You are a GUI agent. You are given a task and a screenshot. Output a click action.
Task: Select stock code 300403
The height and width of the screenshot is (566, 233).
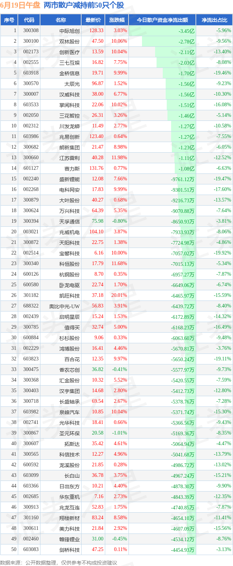(x=31, y=390)
